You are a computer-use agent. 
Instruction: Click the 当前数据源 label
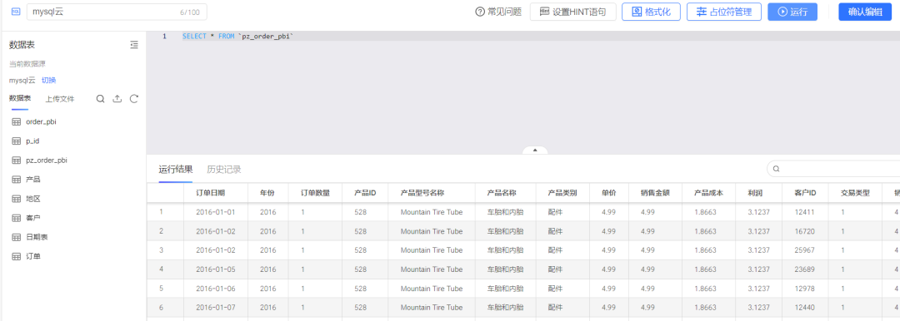tap(27, 64)
